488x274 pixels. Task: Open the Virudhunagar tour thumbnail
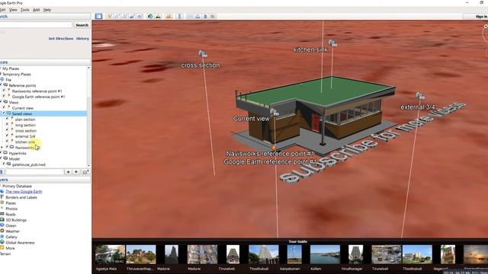(x=355, y=254)
